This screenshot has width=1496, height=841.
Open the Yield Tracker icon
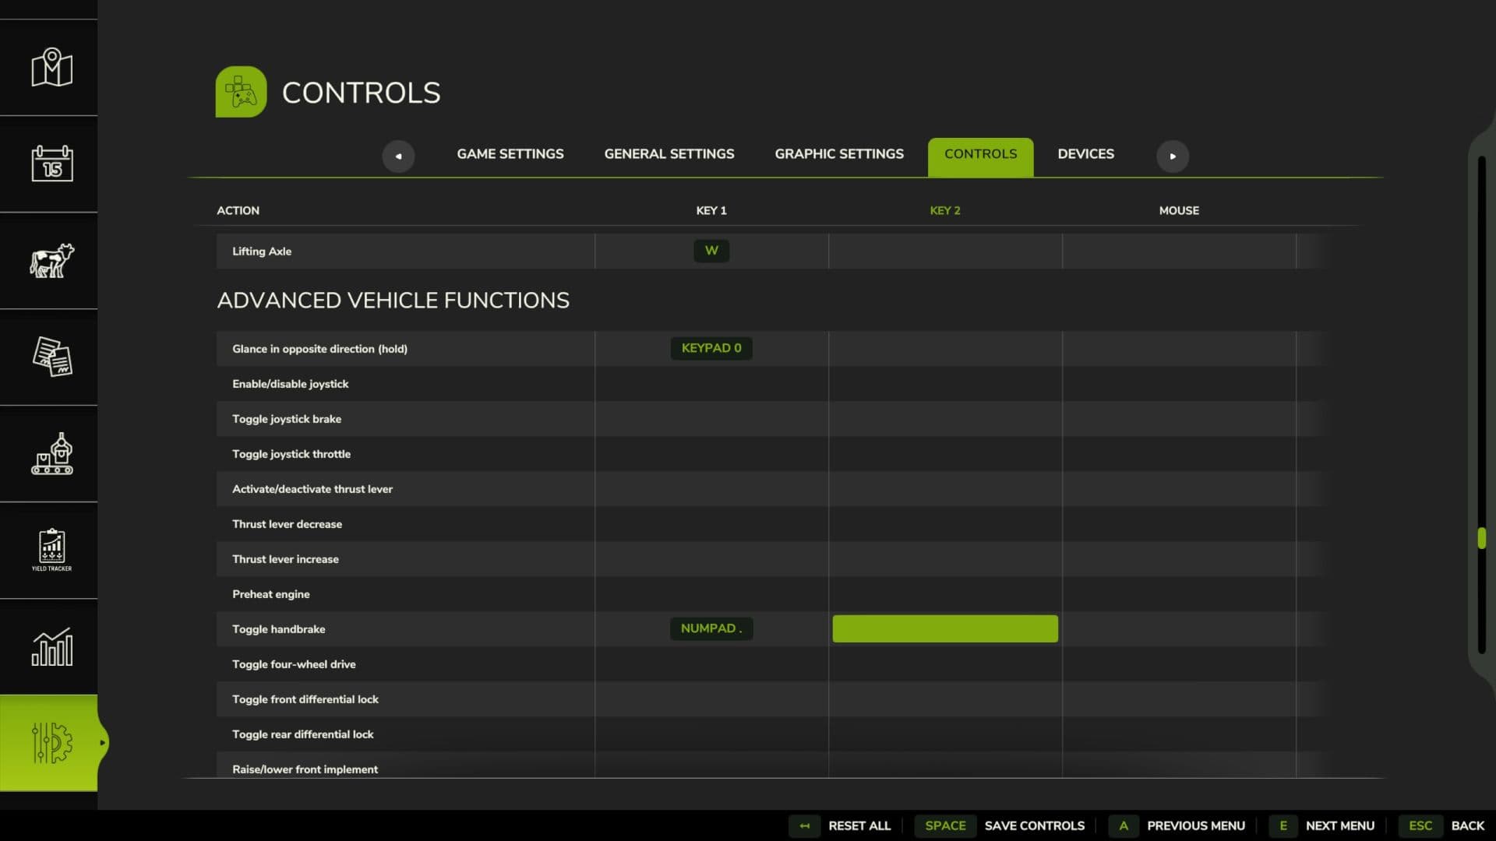click(51, 550)
